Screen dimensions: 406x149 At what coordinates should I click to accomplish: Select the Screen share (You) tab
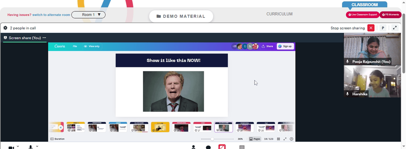25,38
